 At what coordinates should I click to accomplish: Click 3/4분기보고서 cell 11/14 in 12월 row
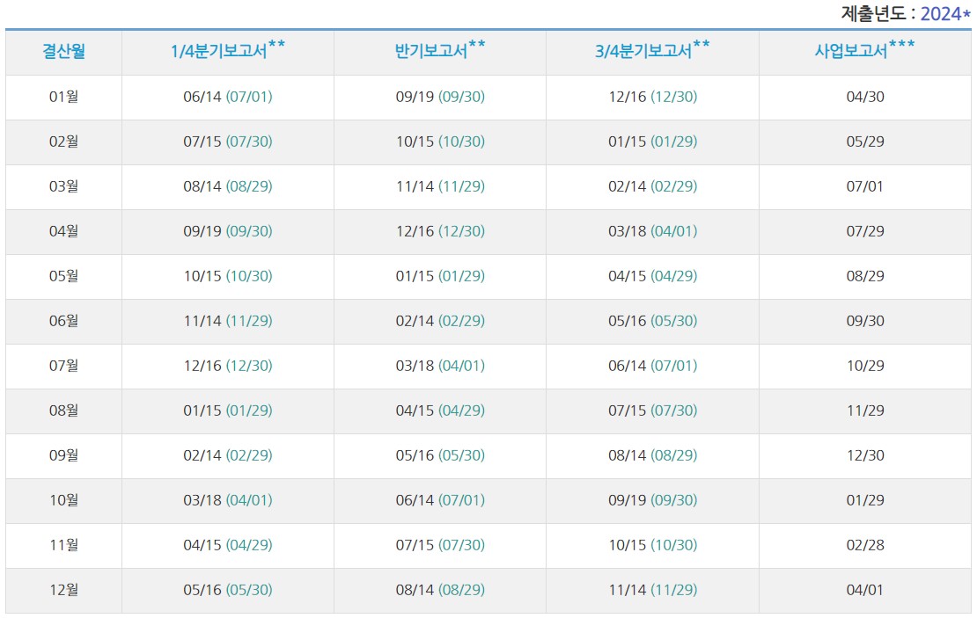point(652,589)
